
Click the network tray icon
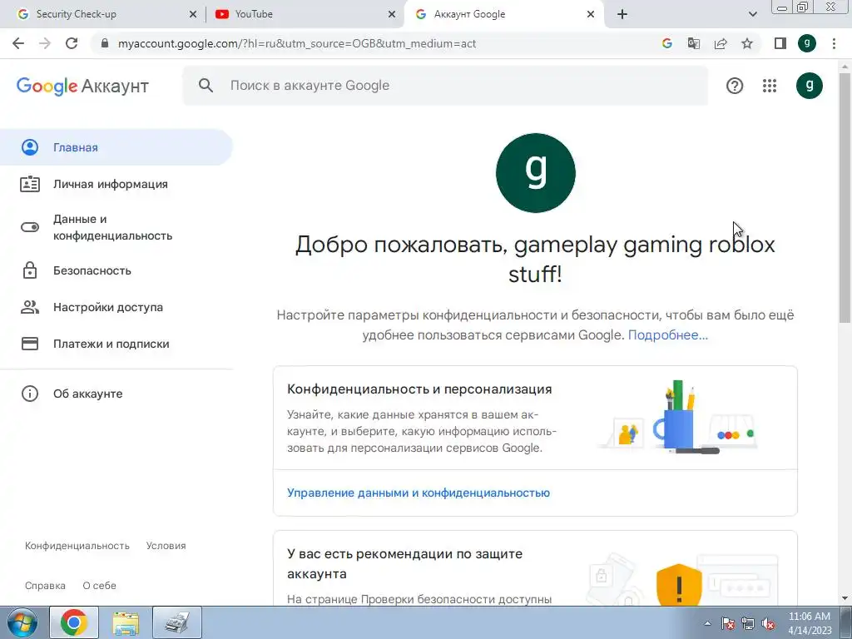pos(748,624)
